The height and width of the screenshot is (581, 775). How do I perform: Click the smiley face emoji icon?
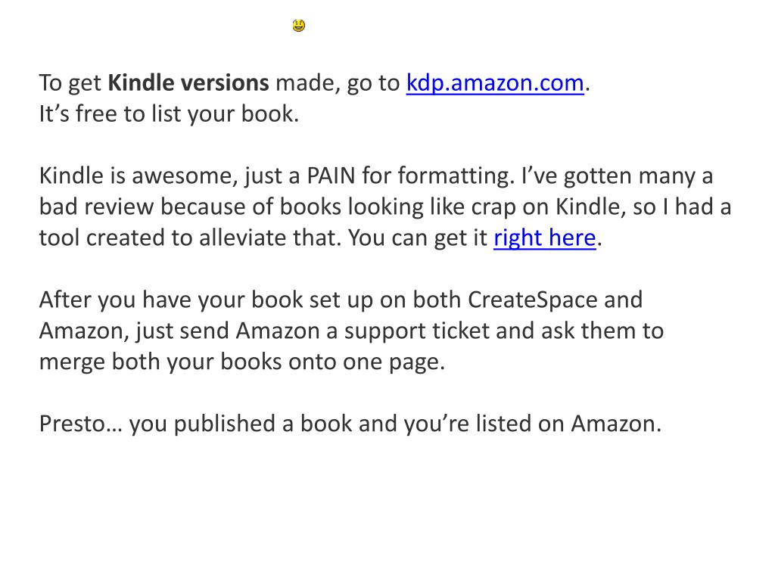[x=299, y=26]
